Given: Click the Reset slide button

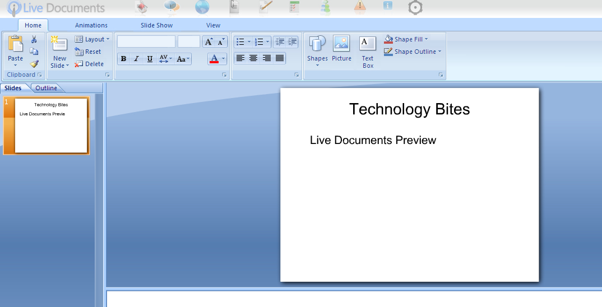Looking at the screenshot, I should 88,52.
